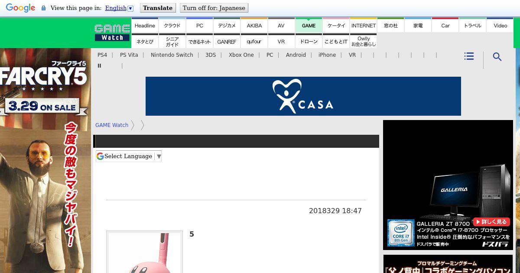Open the シニアガイド tab
Viewport: 520px width, 273px height.
(x=172, y=42)
